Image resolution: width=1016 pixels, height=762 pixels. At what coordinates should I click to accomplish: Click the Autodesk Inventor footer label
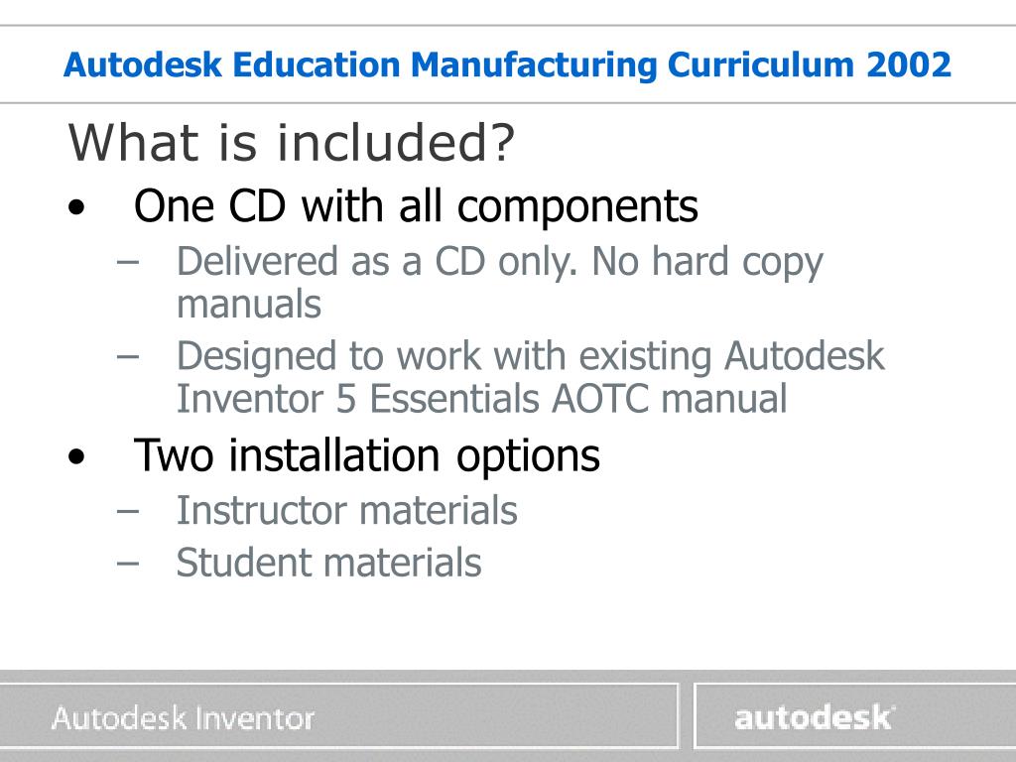coord(184,718)
